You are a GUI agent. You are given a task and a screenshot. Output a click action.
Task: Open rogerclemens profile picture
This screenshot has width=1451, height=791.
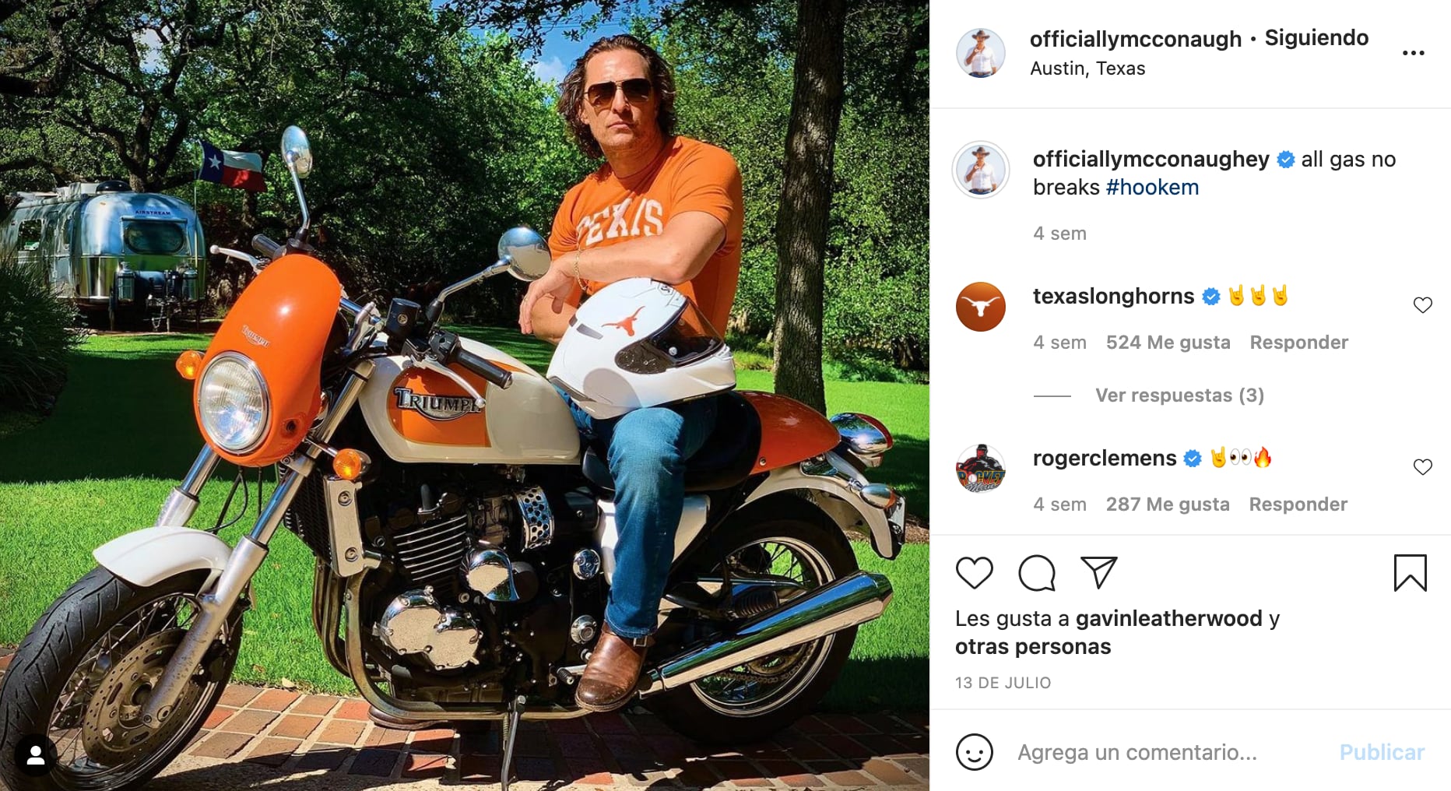coord(981,469)
